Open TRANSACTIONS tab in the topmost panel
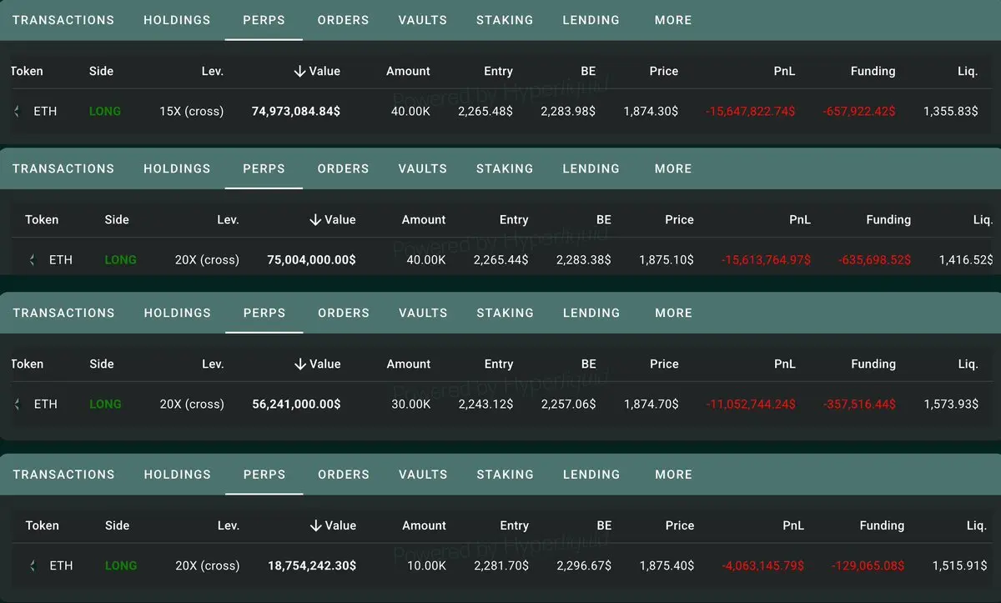Image resolution: width=1001 pixels, height=603 pixels. [63, 20]
